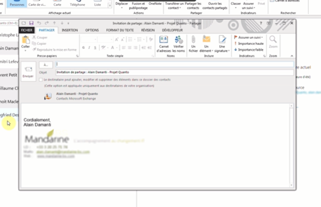Select the PARTAGER ribbon tab

[46, 30]
